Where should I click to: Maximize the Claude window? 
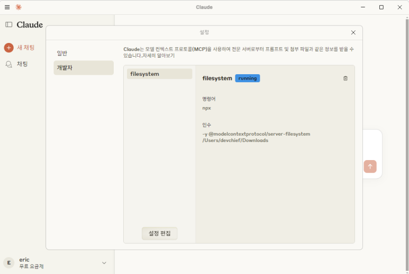click(x=381, y=7)
